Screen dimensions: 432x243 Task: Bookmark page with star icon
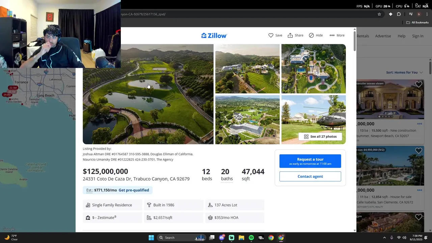pos(379,14)
